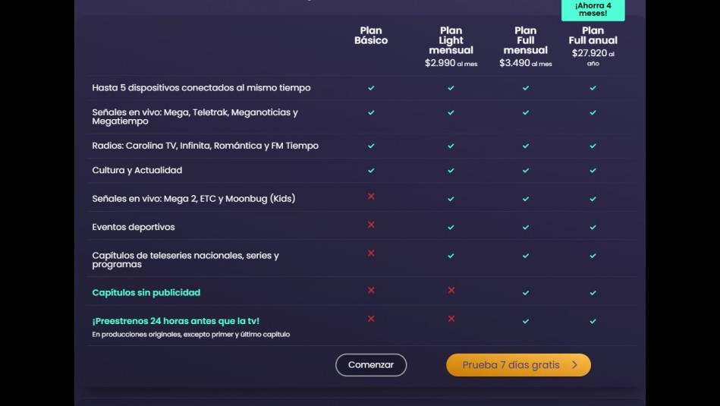Select the Plan Full mensual header
Viewport: 720px width, 406px height.
point(525,41)
